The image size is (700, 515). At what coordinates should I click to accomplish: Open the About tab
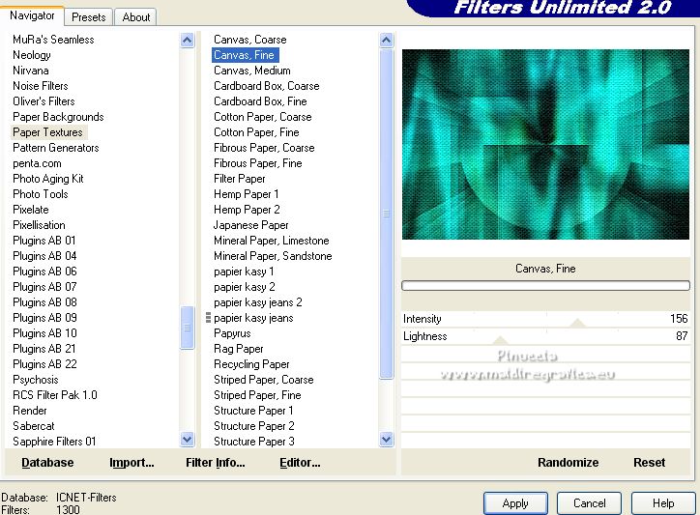click(x=135, y=17)
